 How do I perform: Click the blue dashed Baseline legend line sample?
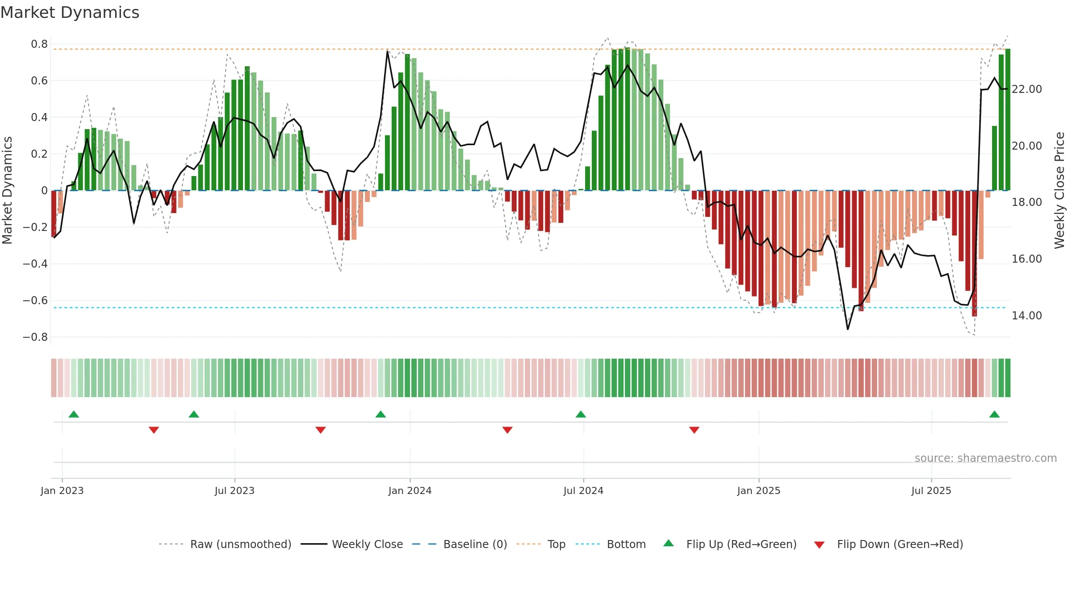click(424, 544)
